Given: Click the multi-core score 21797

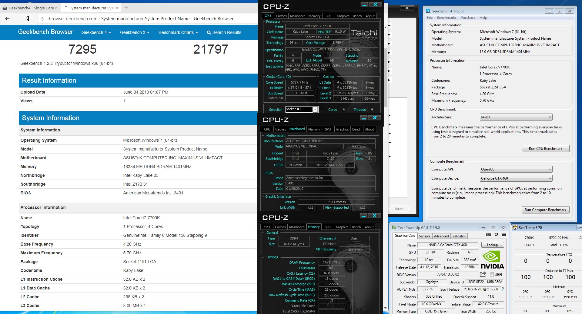Looking at the screenshot, I should (211, 49).
